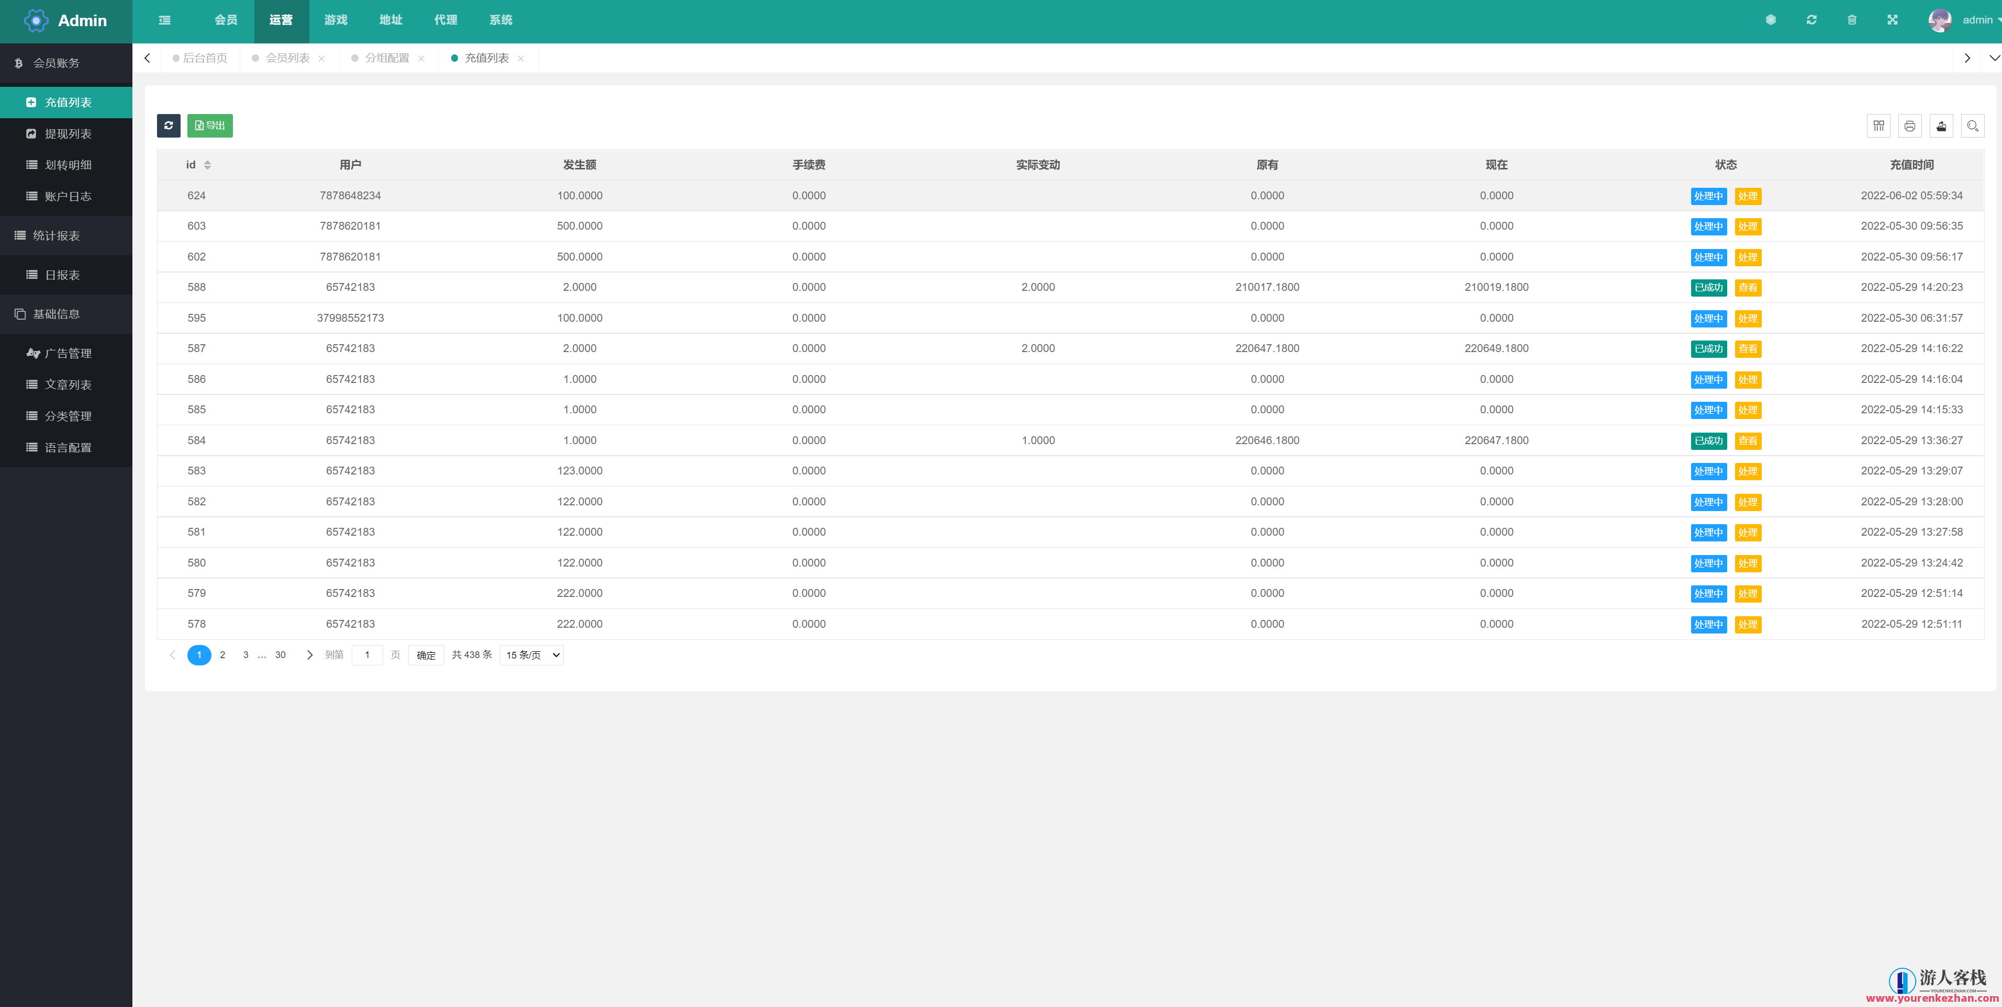Click the page number input field
The image size is (2002, 1007).
[367, 655]
